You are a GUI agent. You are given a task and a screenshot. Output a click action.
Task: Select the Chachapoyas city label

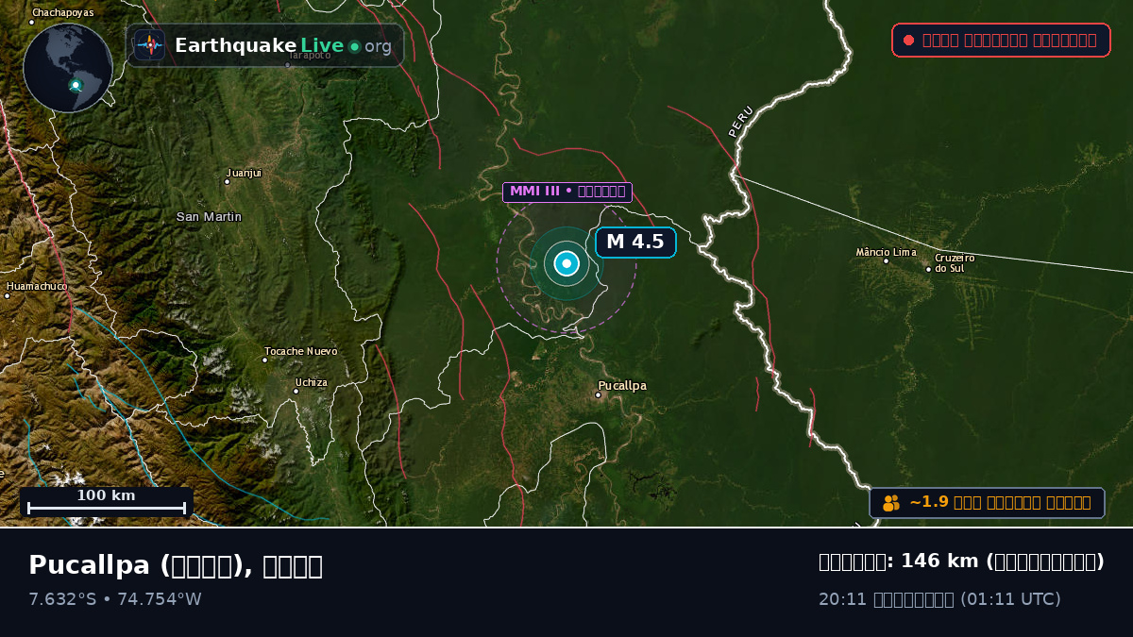coord(63,13)
